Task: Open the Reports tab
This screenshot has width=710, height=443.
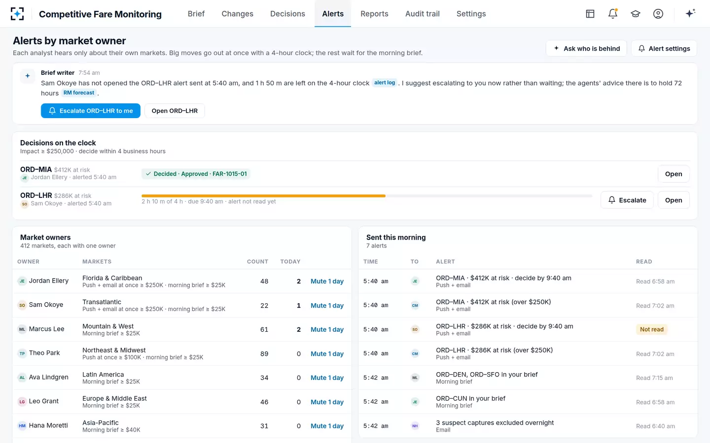Action: click(374, 14)
